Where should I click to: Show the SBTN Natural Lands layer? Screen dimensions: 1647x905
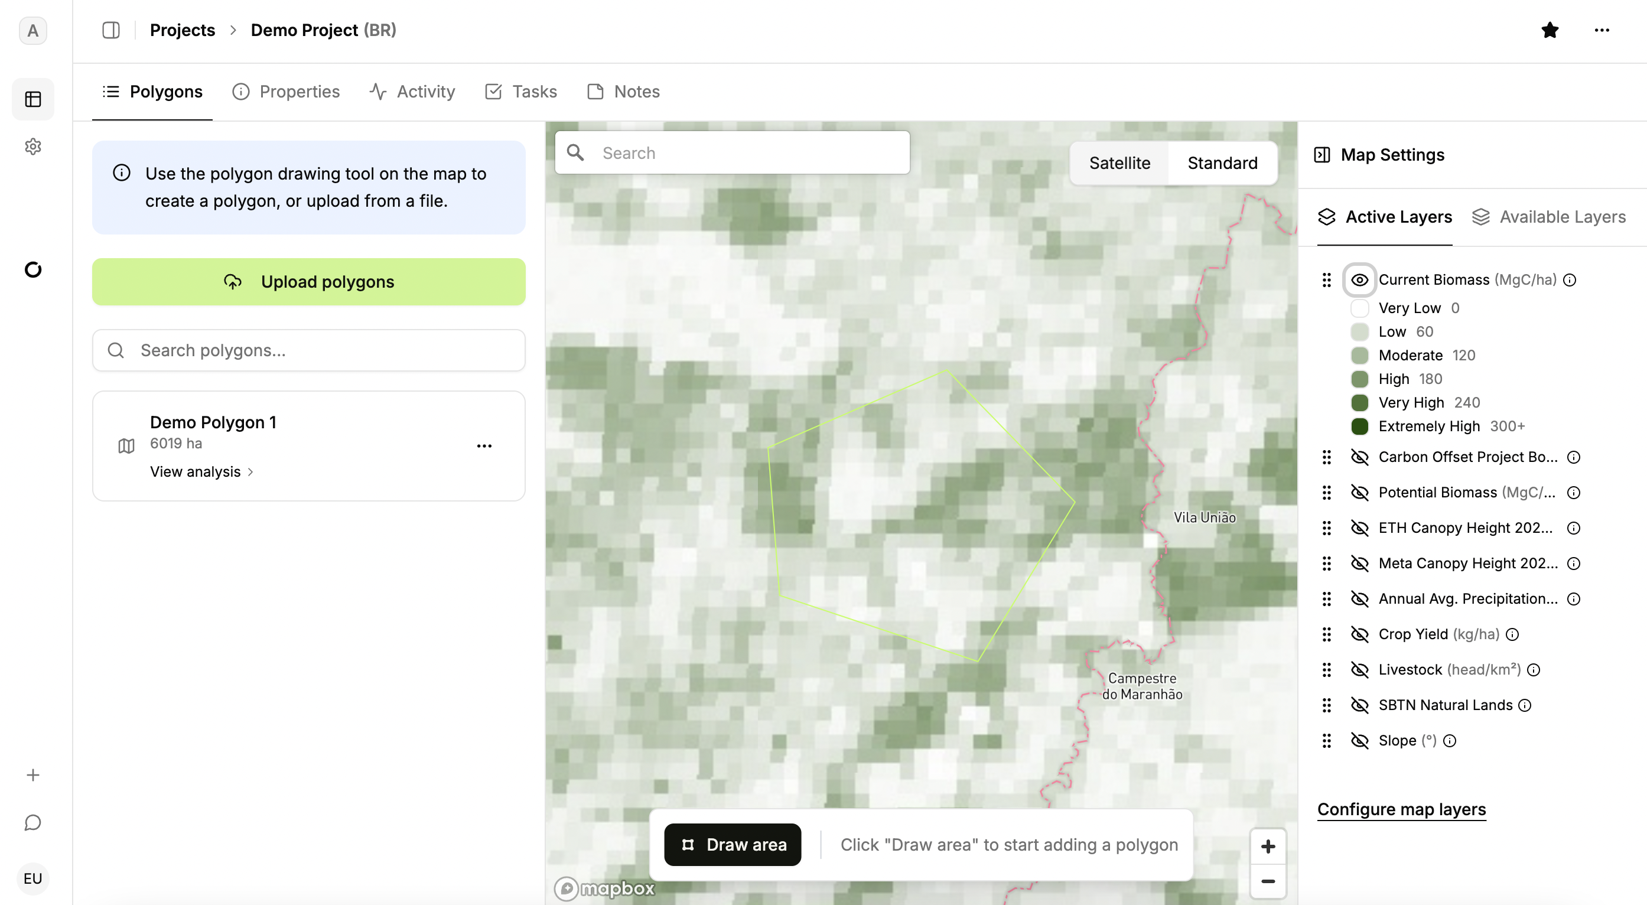(x=1359, y=705)
